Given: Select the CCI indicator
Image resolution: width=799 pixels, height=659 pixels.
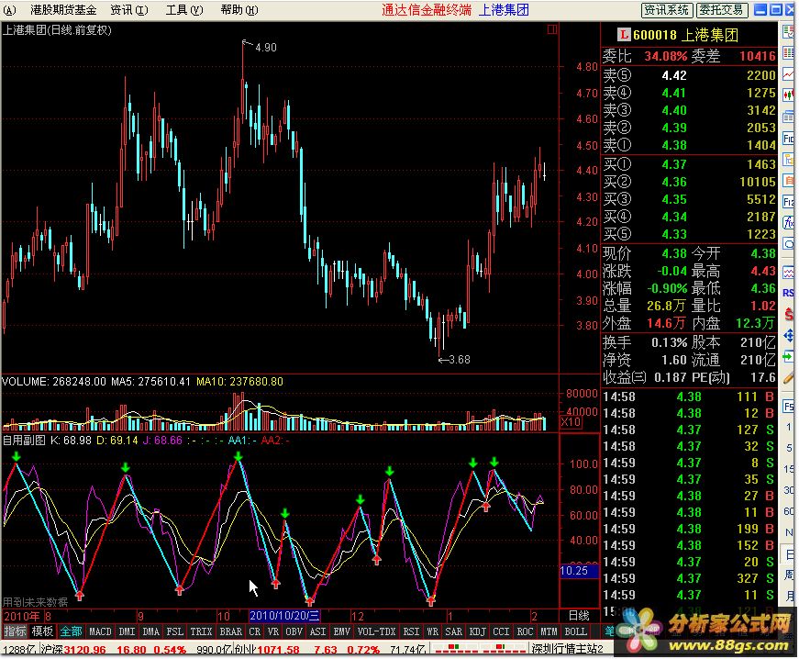Looking at the screenshot, I should pyautogui.click(x=502, y=631).
